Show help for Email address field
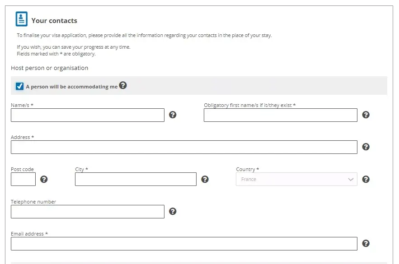The image size is (399, 264). (x=366, y=243)
